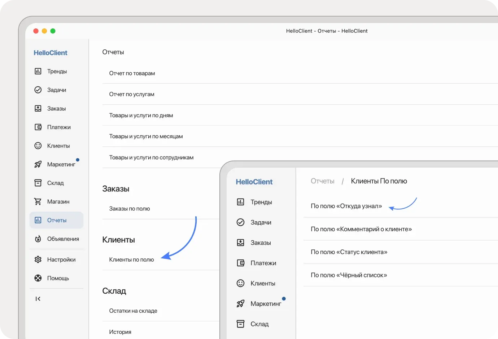Select Товары и услуги по месяцам report
The width and height of the screenshot is (498, 339).
point(146,136)
